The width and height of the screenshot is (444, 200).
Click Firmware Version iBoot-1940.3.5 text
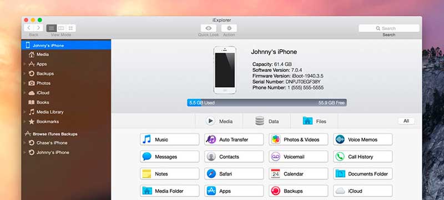pyautogui.click(x=287, y=76)
